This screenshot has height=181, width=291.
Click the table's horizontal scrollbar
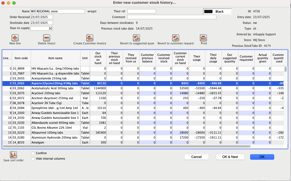point(127,146)
